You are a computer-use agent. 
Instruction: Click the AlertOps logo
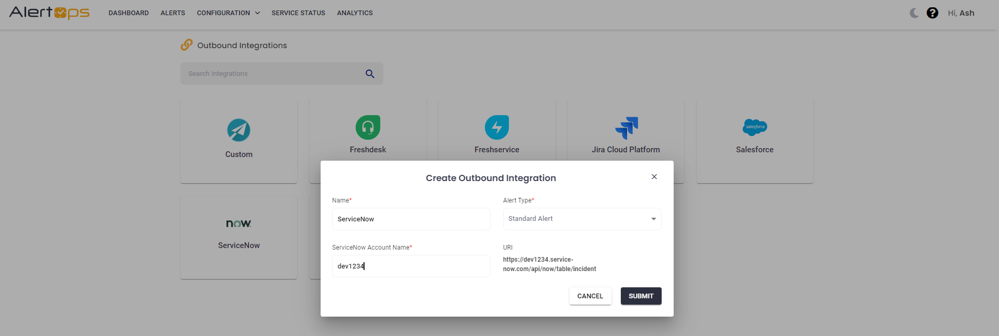coord(49,13)
